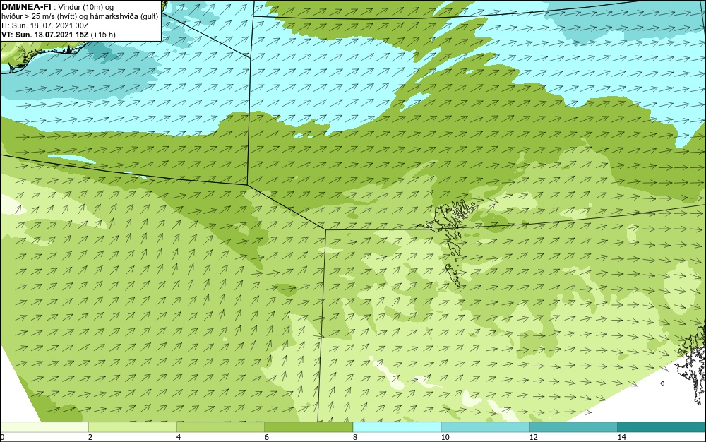Image resolution: width=706 pixels, height=442 pixels.
Task: Click the 'hviður > 25 m/s (hvítt)' text line
Action: pyautogui.click(x=80, y=17)
